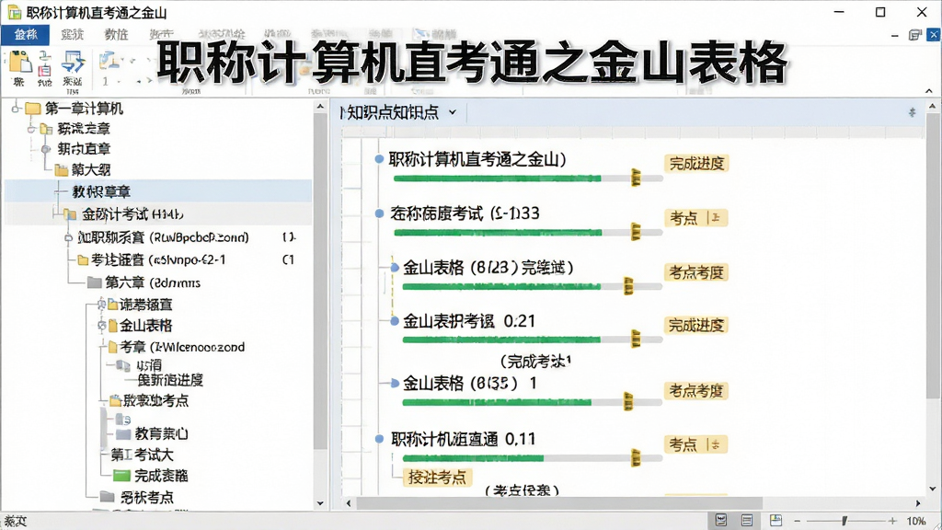The image size is (942, 530).
Task: Click the middle view icon in the status bar
Action: click(x=747, y=521)
